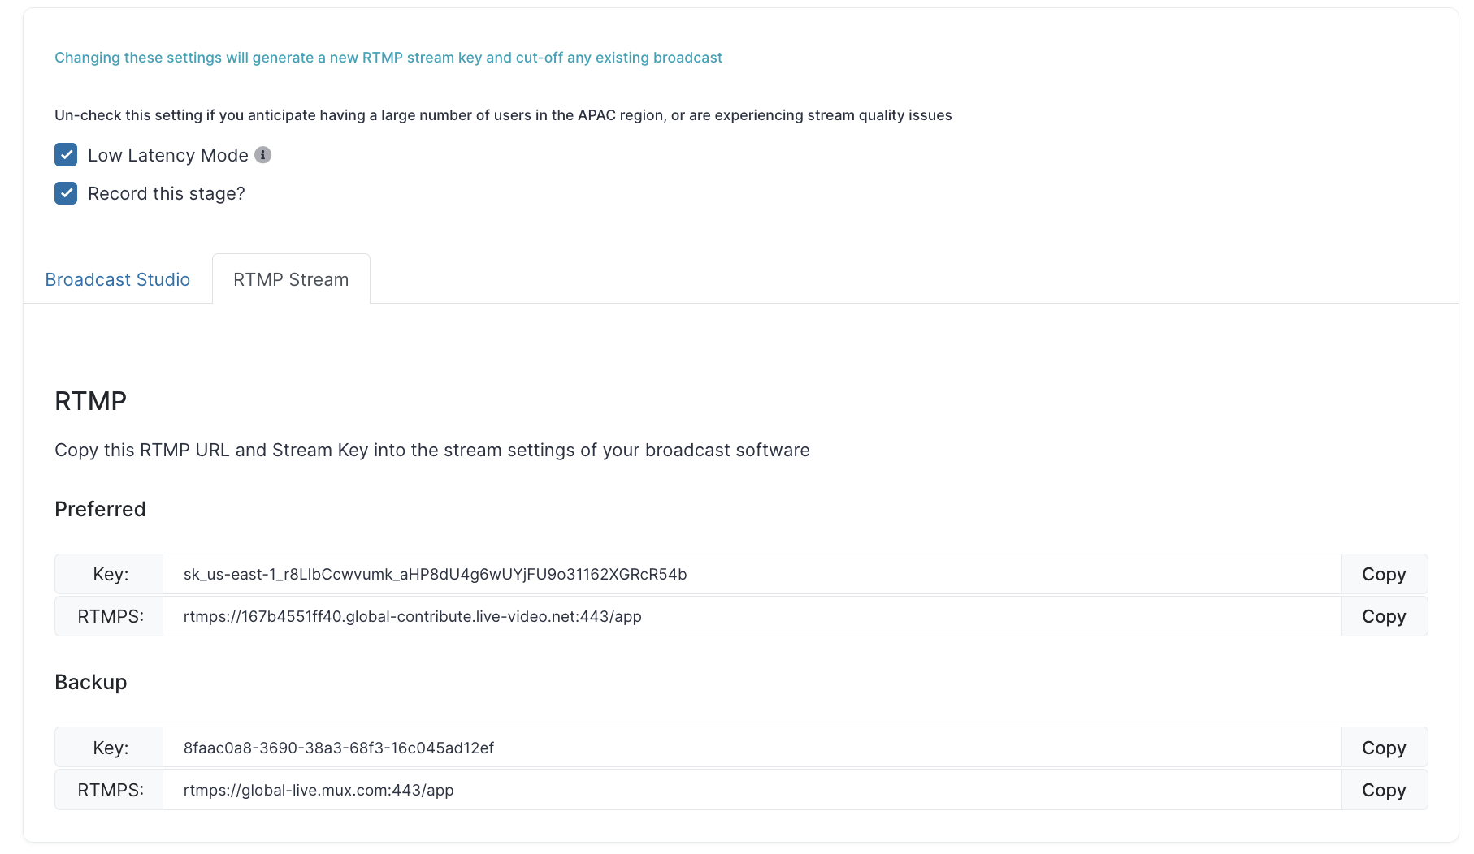Image resolution: width=1474 pixels, height=854 pixels.
Task: Click the global-live.mux.com RTMPS field
Action: pyautogui.click(x=752, y=790)
